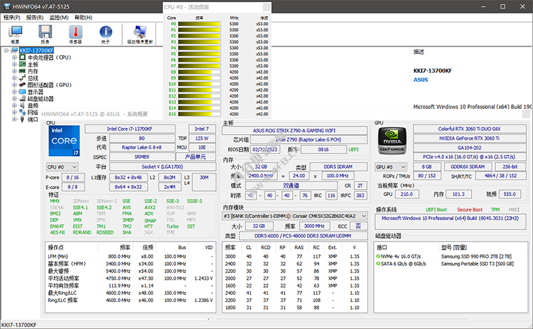Screen dimensions: 533x329
Task: Open the CPU #0 selector dropdown
Action: click(63, 166)
